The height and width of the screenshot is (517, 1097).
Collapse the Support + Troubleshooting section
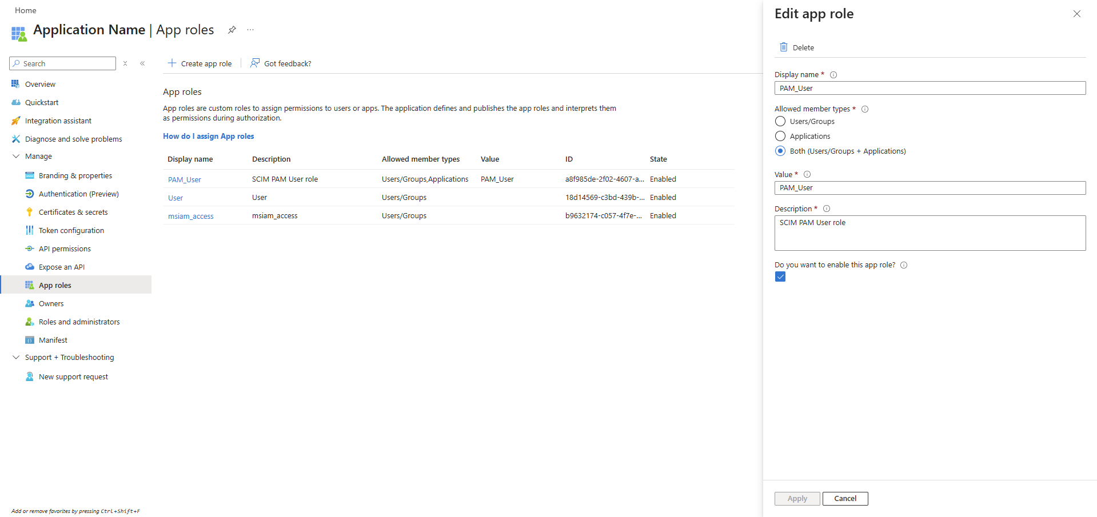pos(16,358)
